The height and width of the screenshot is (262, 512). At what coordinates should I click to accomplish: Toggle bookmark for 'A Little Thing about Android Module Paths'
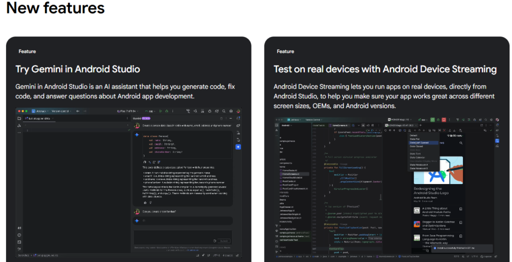pyautogui.click(x=460, y=209)
